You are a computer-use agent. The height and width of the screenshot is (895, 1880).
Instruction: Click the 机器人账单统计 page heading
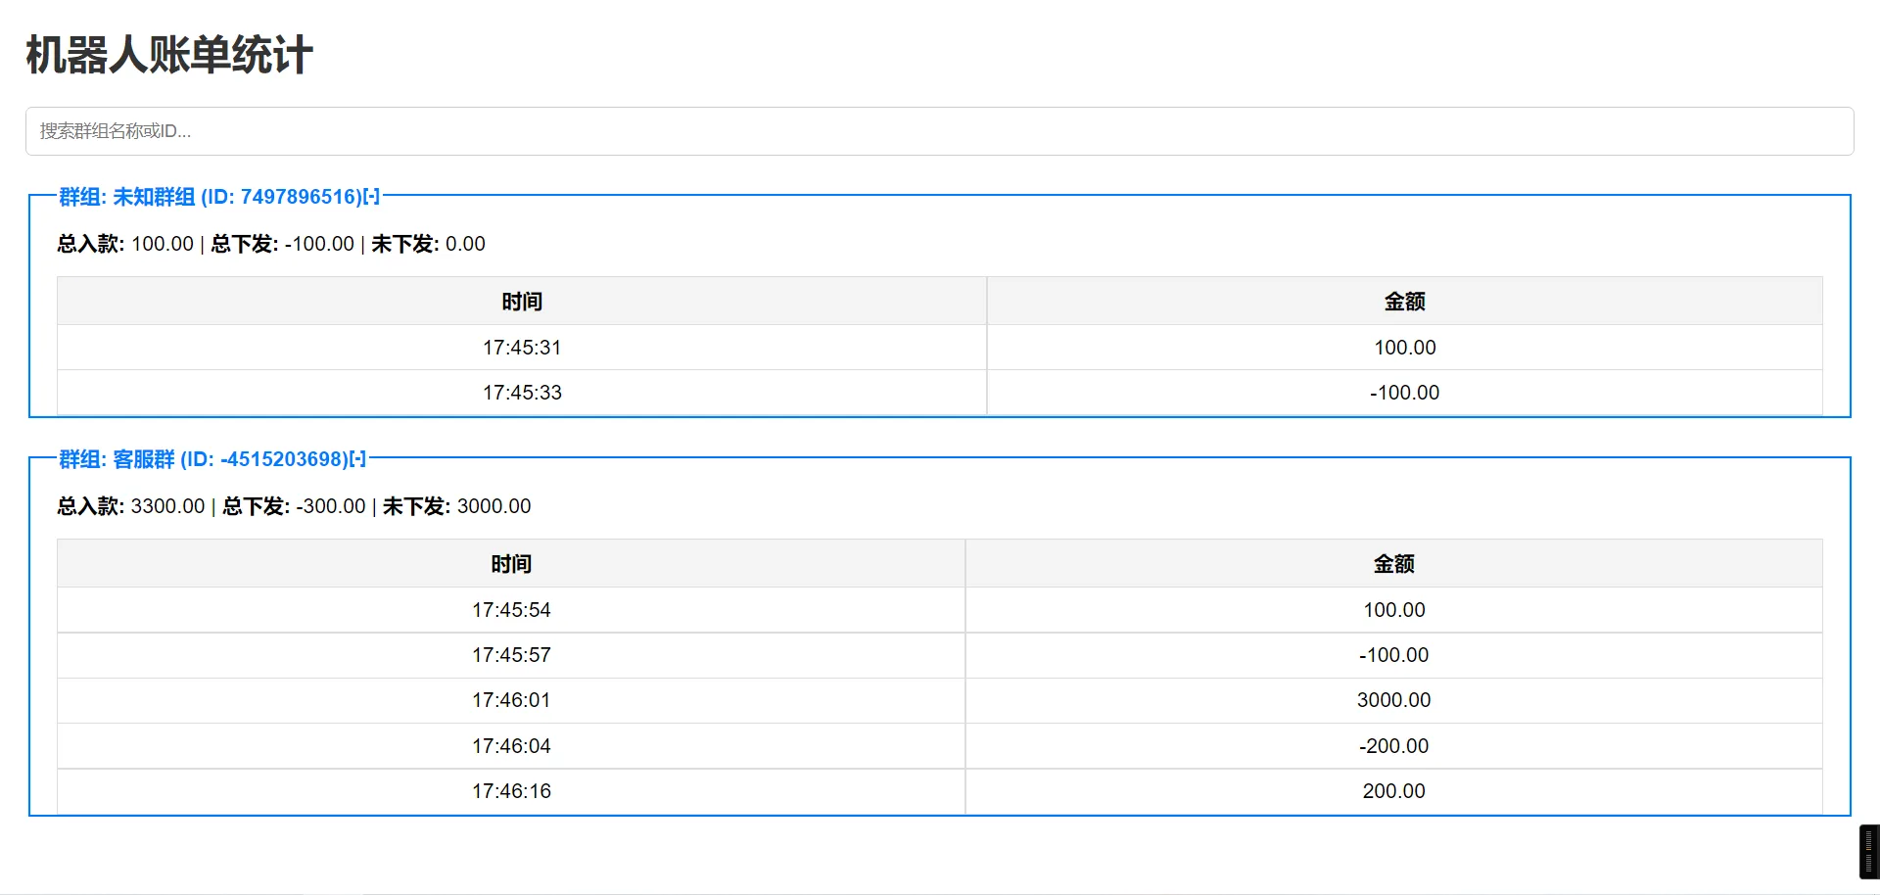(x=169, y=55)
